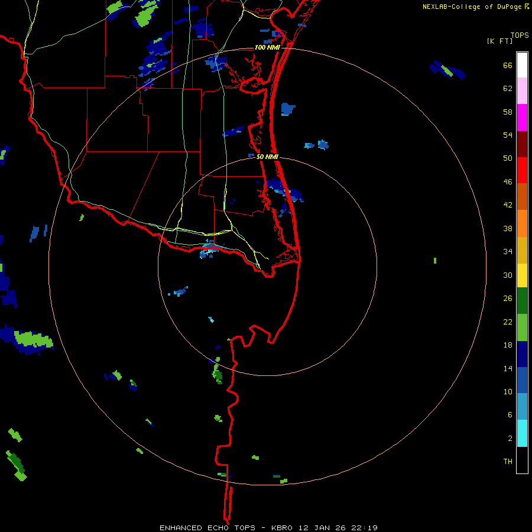Screen dimensions: 532x532
Task: Click the legend value 10
Action: (x=508, y=391)
